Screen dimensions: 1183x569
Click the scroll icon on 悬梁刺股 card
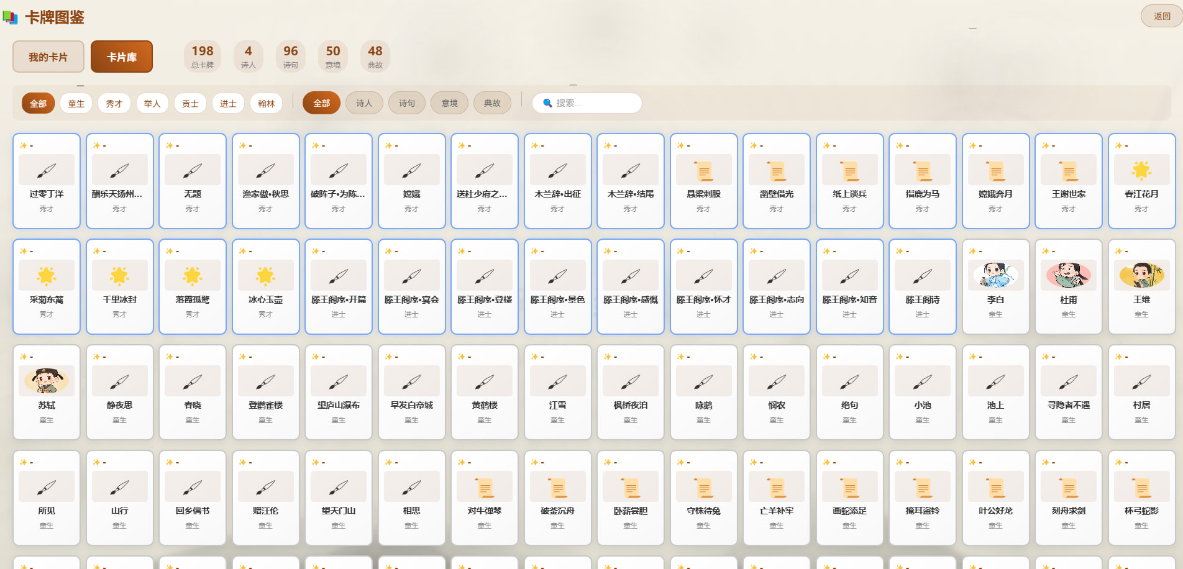703,170
